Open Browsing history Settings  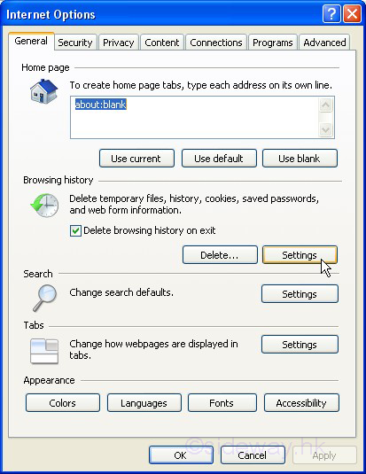coord(300,255)
